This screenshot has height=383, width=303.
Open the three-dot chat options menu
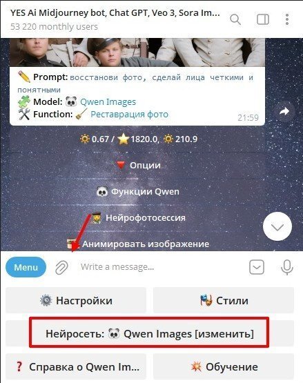[287, 19]
